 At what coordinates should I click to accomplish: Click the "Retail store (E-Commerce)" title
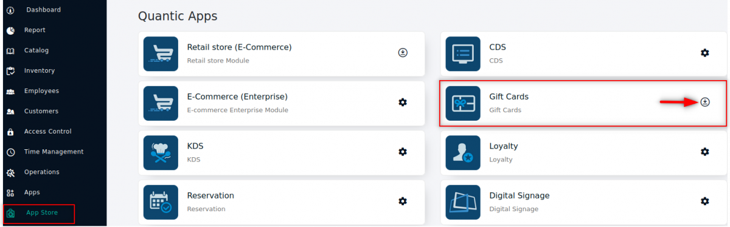[239, 47]
